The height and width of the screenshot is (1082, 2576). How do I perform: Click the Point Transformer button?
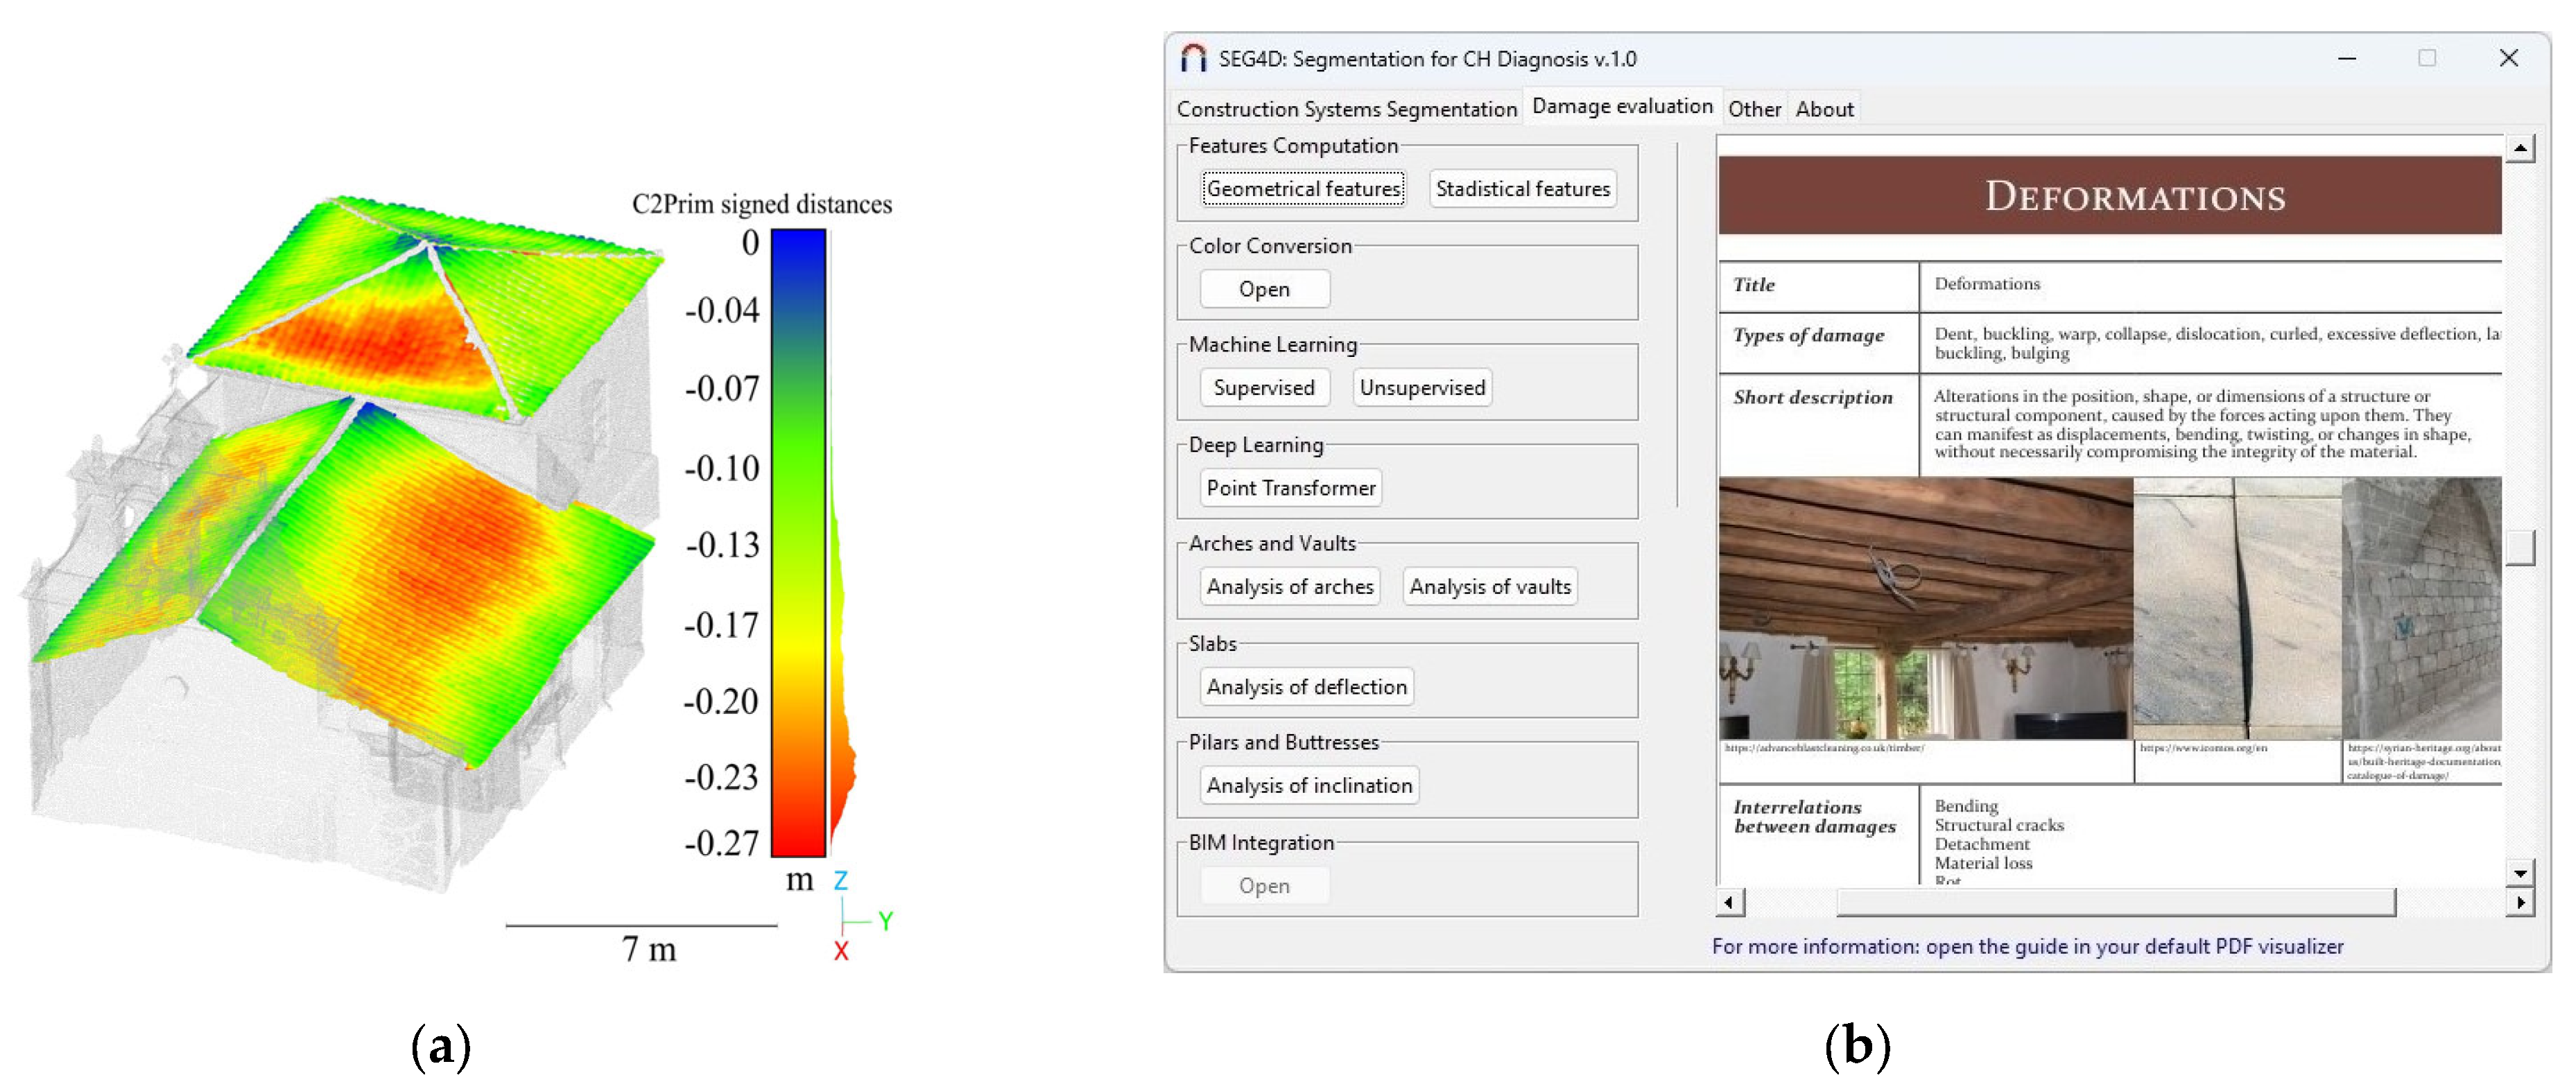[x=1290, y=488]
